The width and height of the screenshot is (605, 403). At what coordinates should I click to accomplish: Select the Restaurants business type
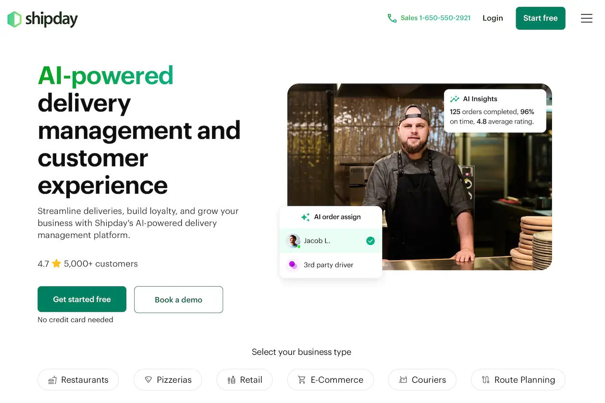point(78,380)
